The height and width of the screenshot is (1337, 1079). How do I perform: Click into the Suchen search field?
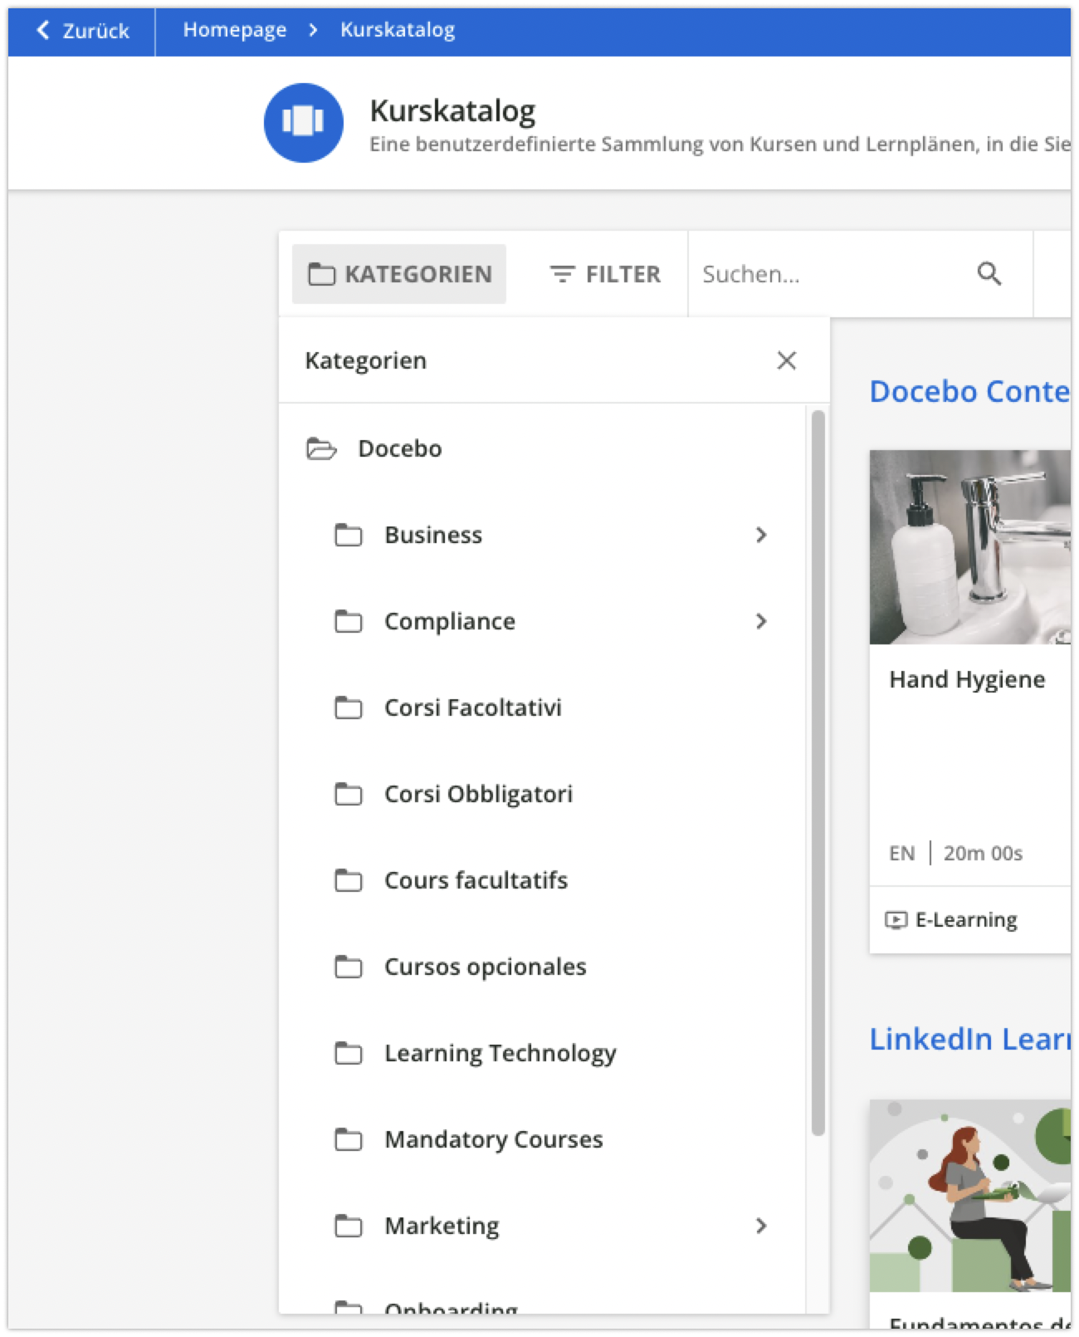830,274
